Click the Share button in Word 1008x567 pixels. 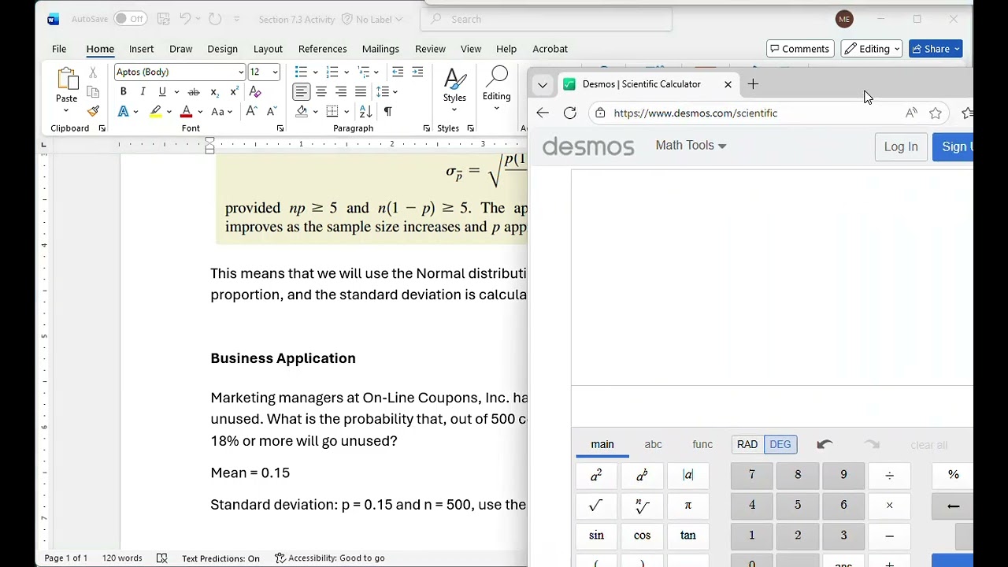pos(936,49)
